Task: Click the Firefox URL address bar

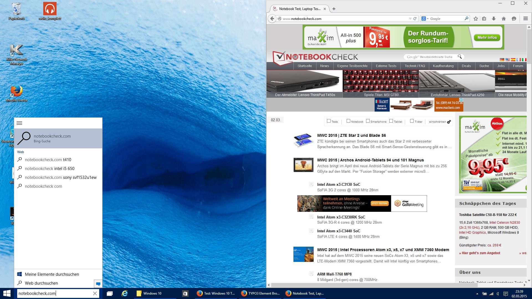Action: tap(344, 19)
